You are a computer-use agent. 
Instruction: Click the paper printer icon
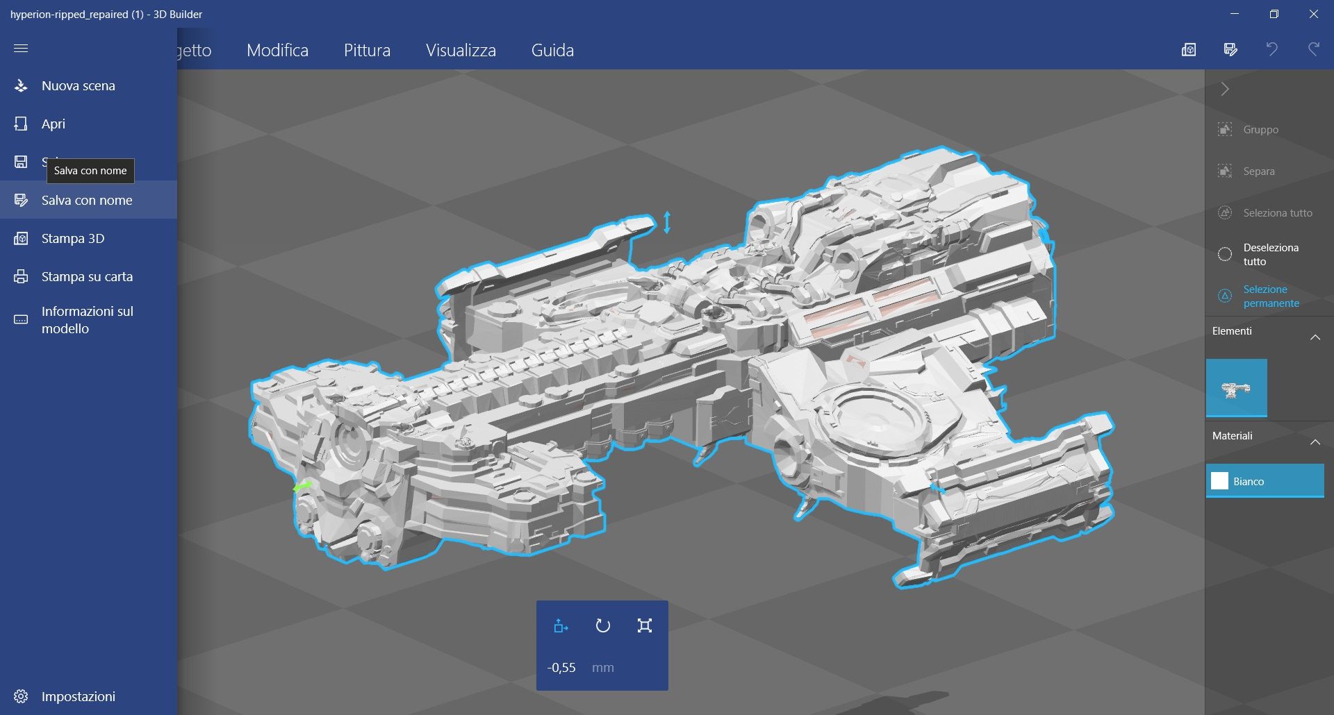[x=21, y=276]
